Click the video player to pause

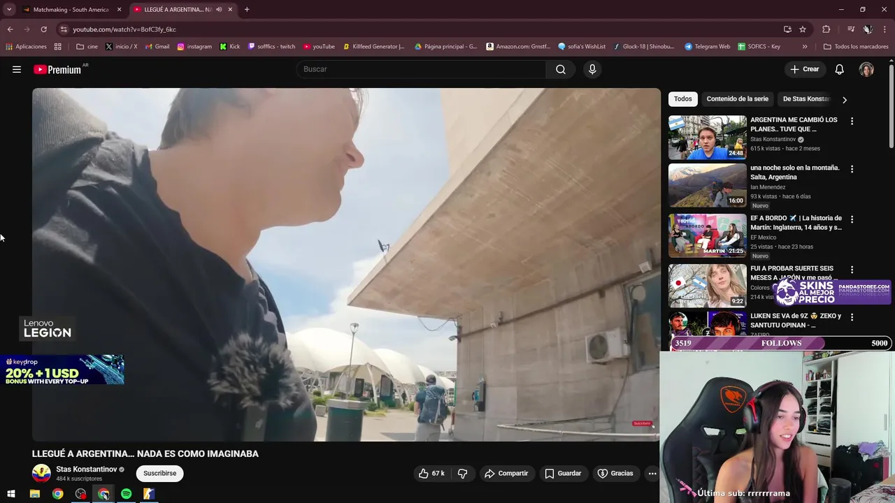pyautogui.click(x=346, y=265)
